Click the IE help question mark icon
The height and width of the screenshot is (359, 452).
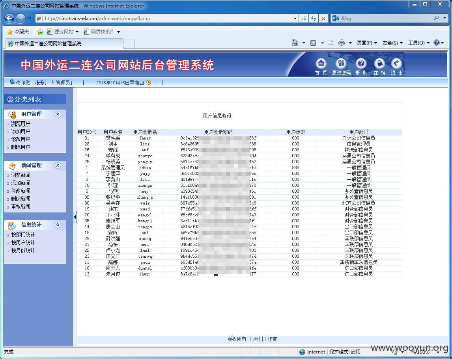pyautogui.click(x=437, y=43)
